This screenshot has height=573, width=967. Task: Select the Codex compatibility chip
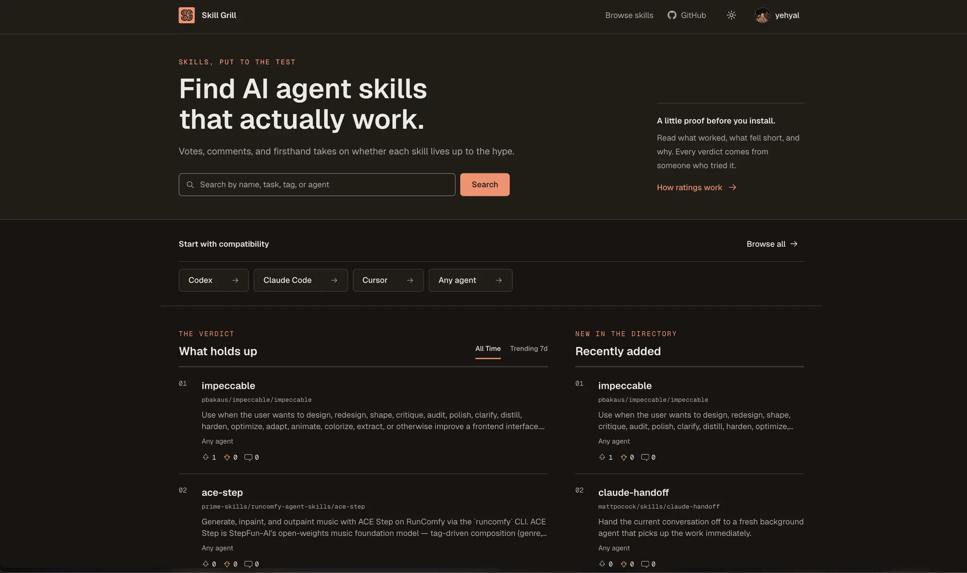213,280
